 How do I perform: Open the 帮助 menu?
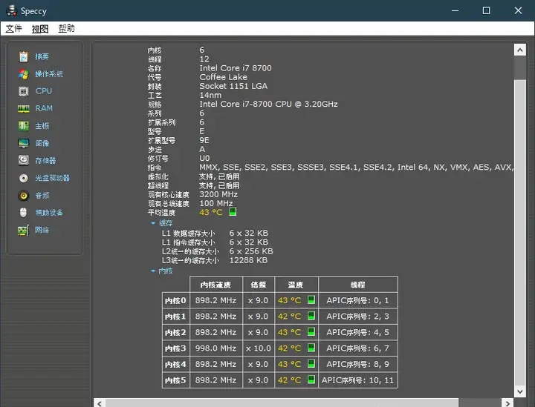coord(67,29)
